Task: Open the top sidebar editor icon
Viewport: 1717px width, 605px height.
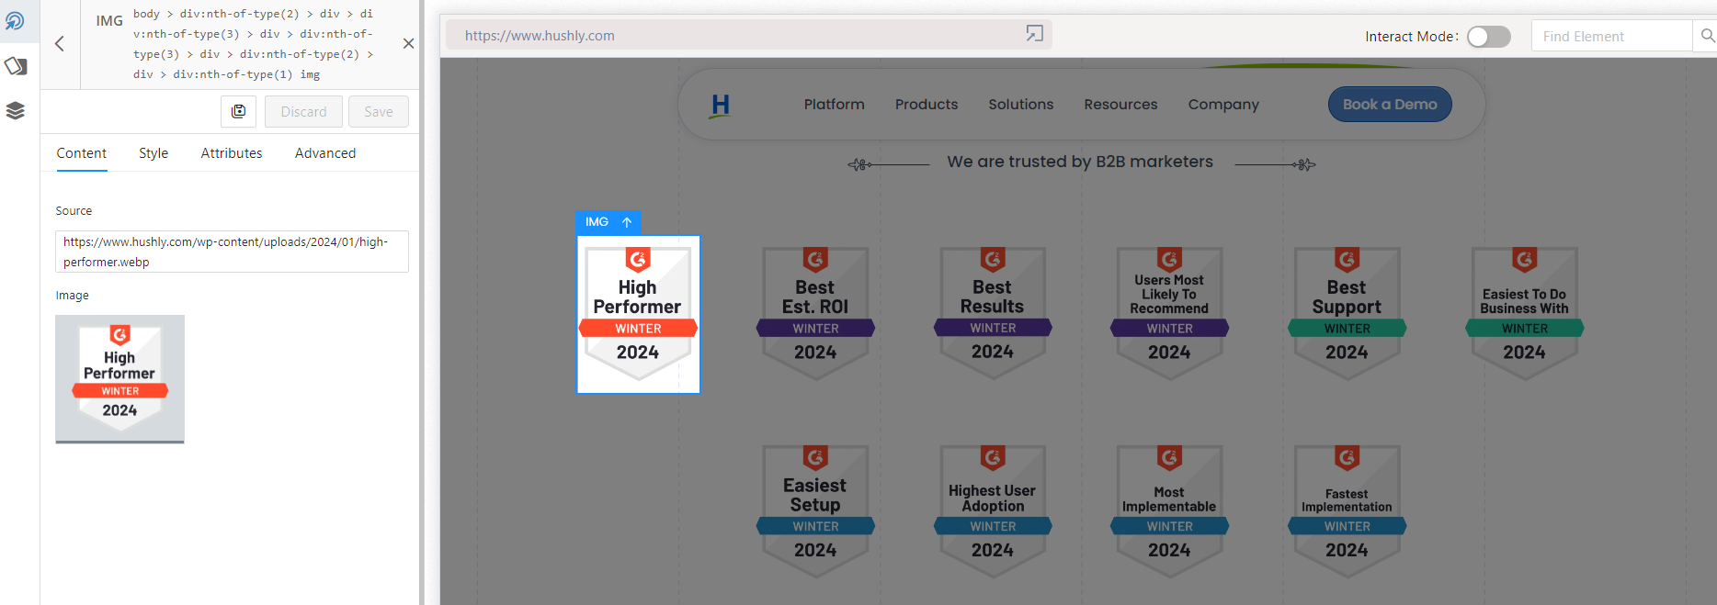Action: pyautogui.click(x=16, y=21)
